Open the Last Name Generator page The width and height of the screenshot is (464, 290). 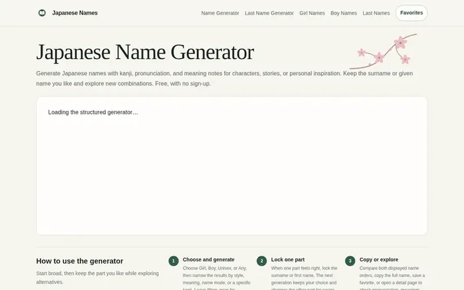pos(269,13)
